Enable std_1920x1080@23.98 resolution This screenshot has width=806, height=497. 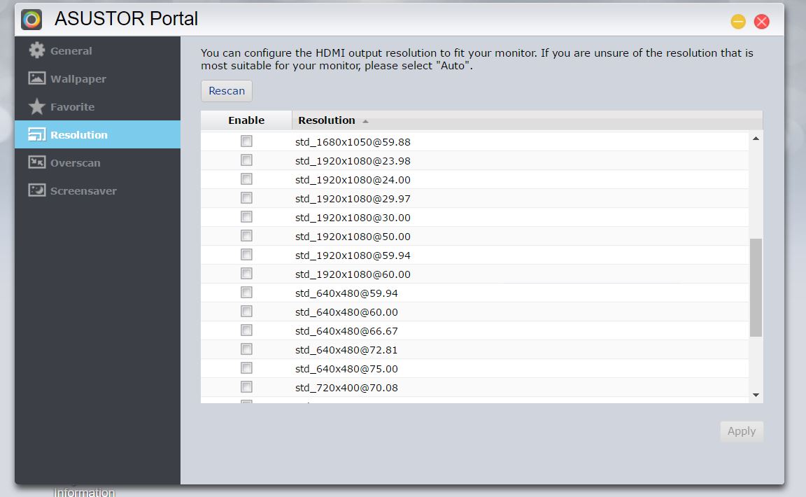[x=247, y=160]
